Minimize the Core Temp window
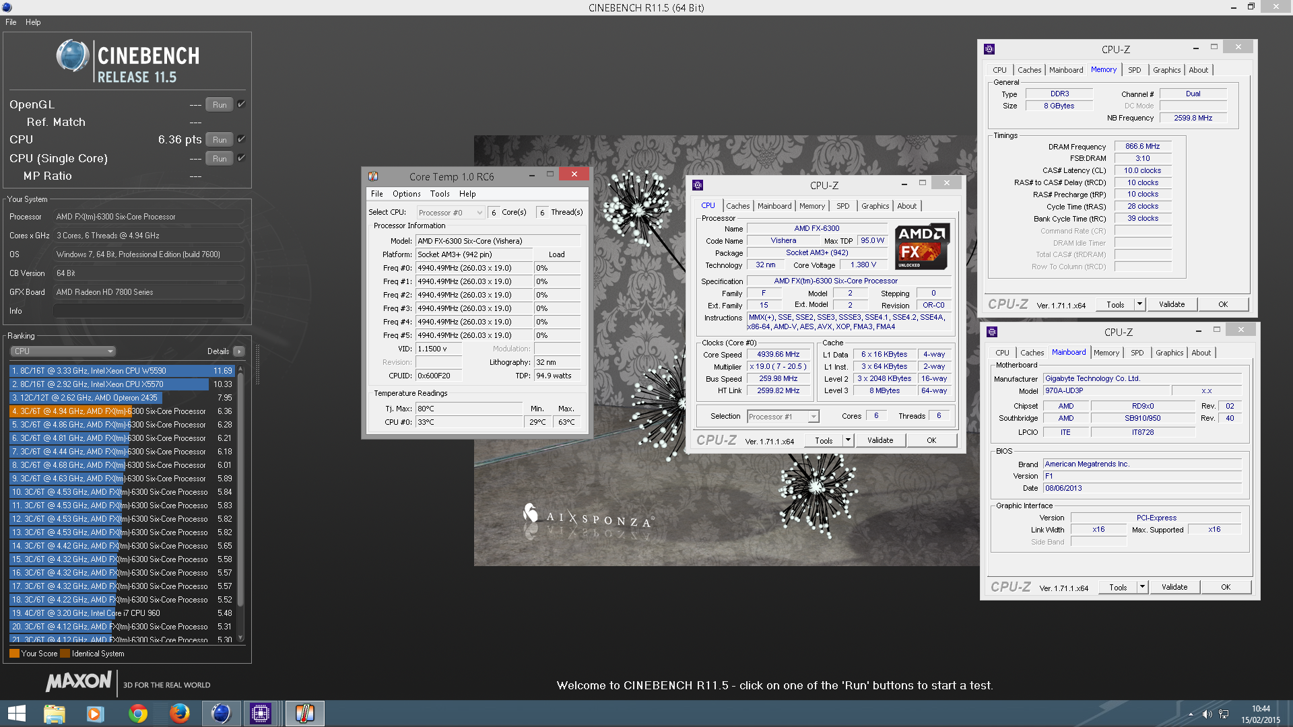This screenshot has height=727, width=1293. coord(532,174)
